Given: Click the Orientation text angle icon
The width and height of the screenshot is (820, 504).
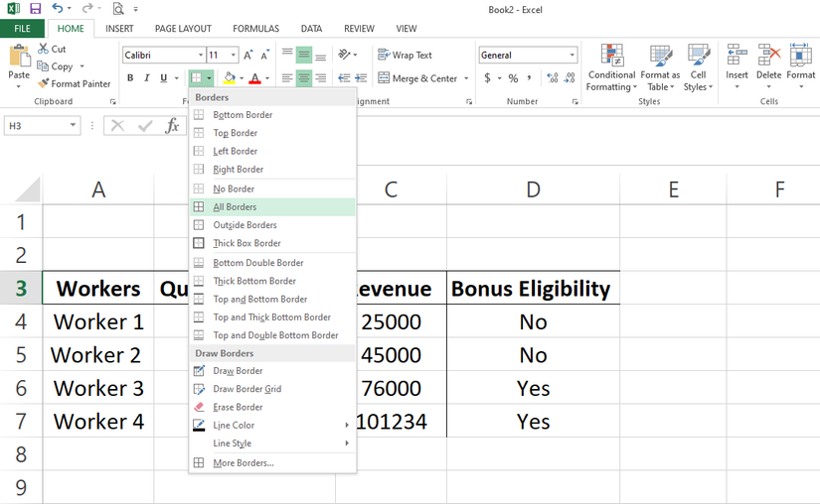Looking at the screenshot, I should 344,55.
